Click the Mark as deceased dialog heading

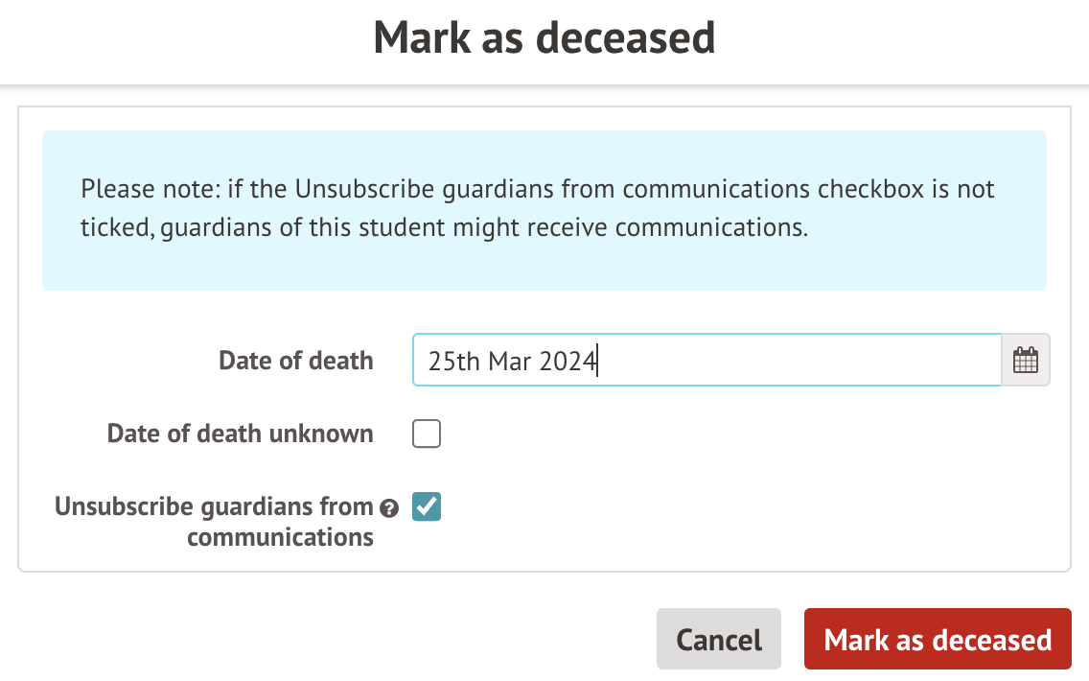[x=544, y=38]
